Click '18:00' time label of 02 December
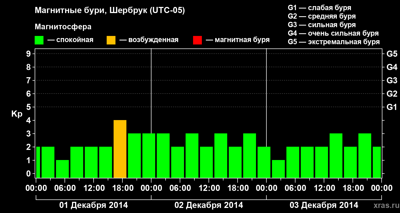Image resolution: width=400 pixels, height=213 pixels. pyautogui.click(x=238, y=188)
